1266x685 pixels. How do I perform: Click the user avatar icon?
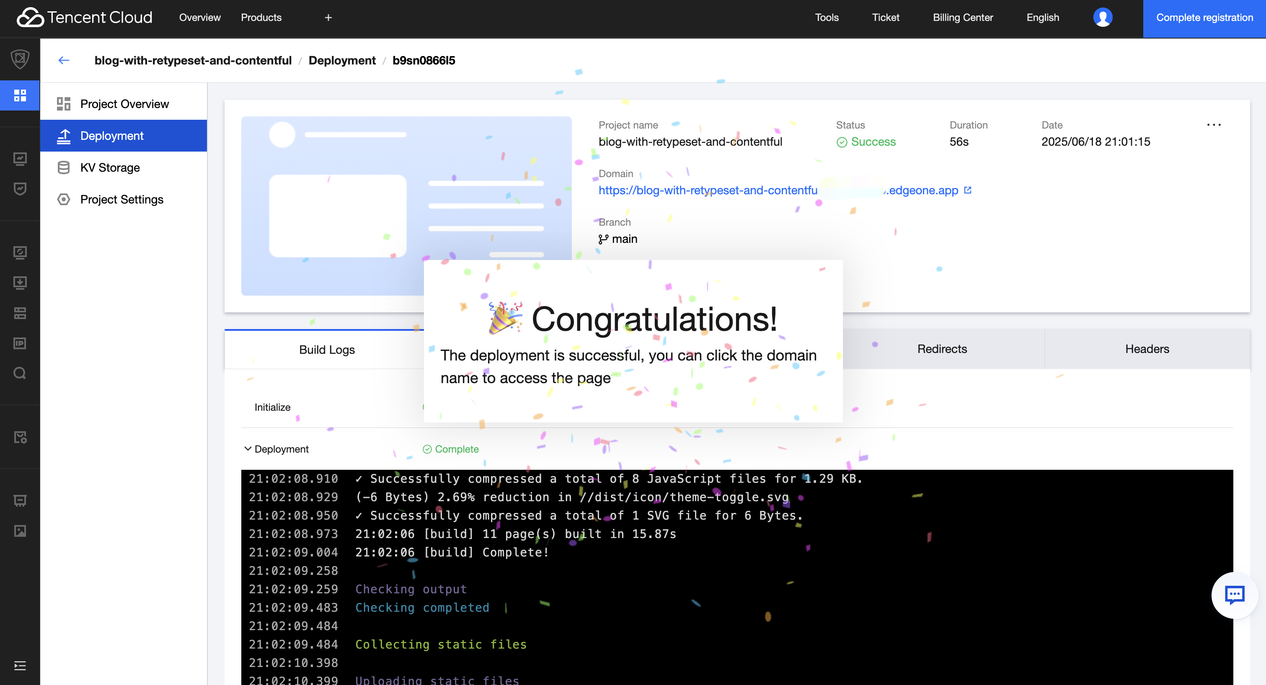[1102, 18]
